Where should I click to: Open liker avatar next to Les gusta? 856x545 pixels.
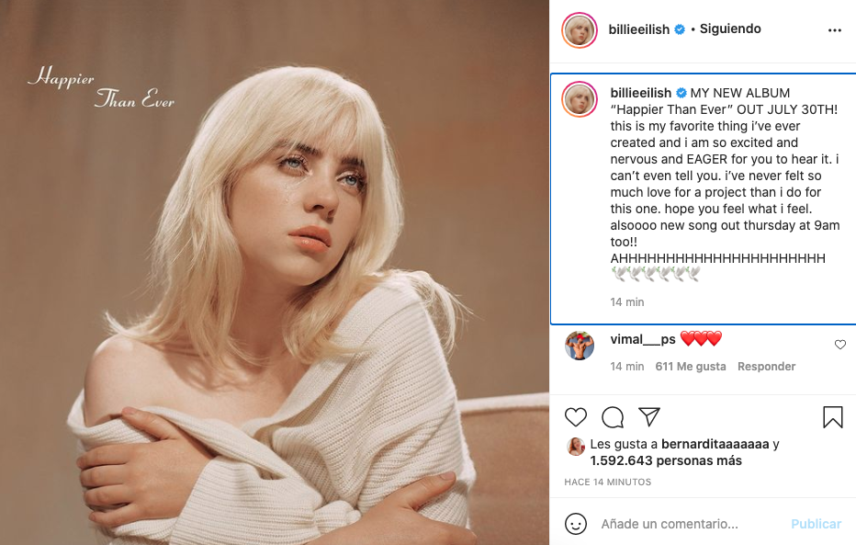576,447
